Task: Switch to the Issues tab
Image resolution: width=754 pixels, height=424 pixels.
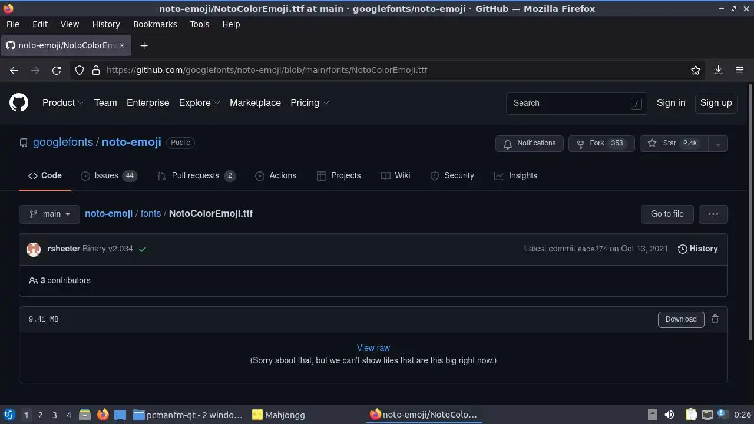Action: 109,175
